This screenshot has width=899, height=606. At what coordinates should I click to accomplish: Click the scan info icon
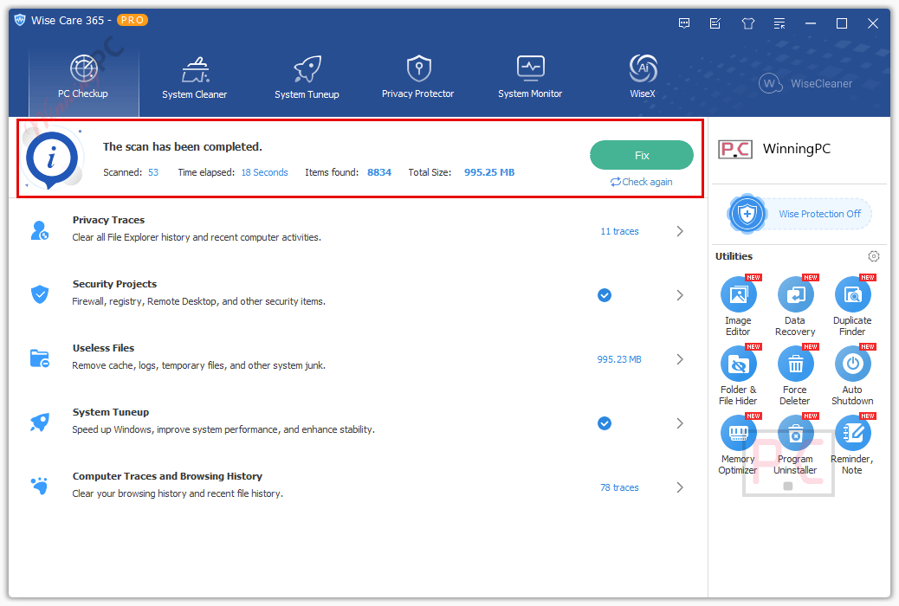click(x=52, y=158)
